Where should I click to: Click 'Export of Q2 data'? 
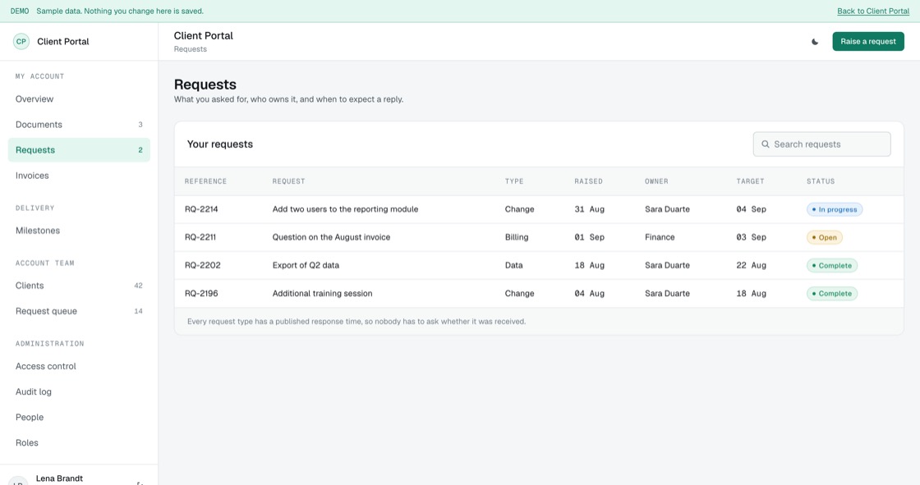coord(306,266)
